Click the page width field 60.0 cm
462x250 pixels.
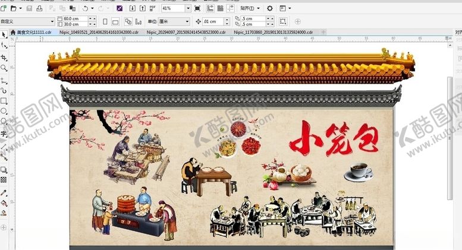[x=75, y=18]
